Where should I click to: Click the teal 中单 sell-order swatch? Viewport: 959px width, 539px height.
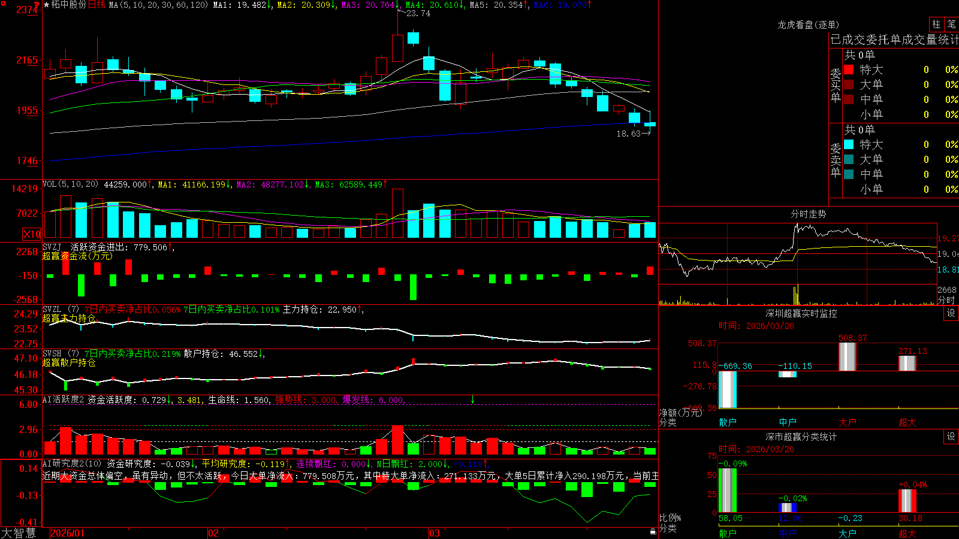[x=849, y=174]
